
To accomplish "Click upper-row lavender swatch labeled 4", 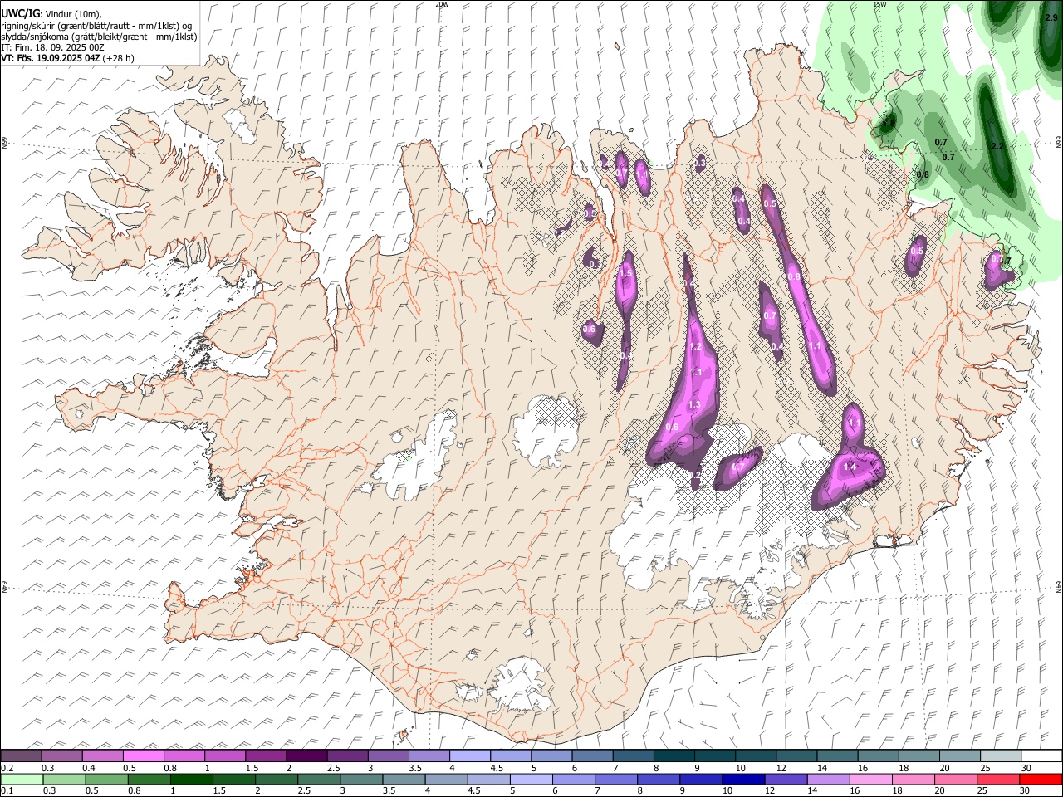I will pos(470,755).
